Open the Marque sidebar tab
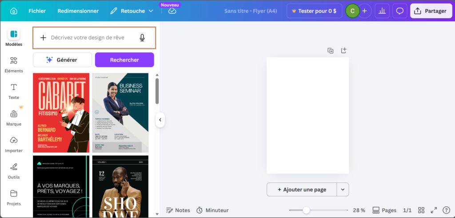This screenshot has width=455, height=218. point(14,118)
